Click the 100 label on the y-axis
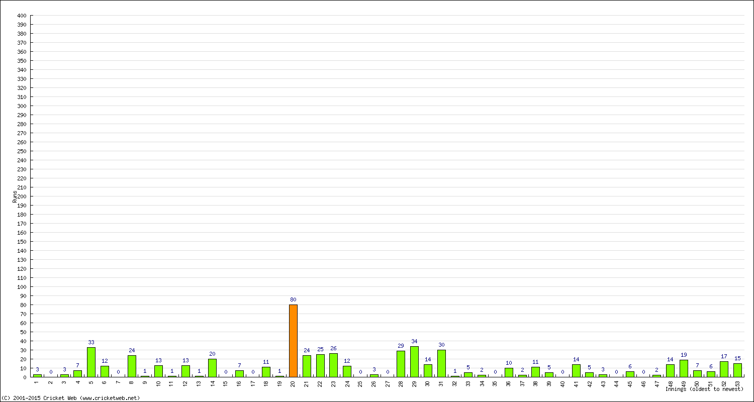754x402 pixels. point(22,287)
